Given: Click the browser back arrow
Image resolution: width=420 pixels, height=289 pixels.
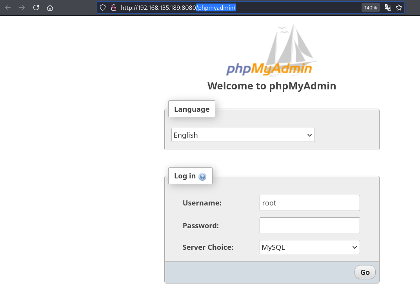Looking at the screenshot, I should click(8, 7).
